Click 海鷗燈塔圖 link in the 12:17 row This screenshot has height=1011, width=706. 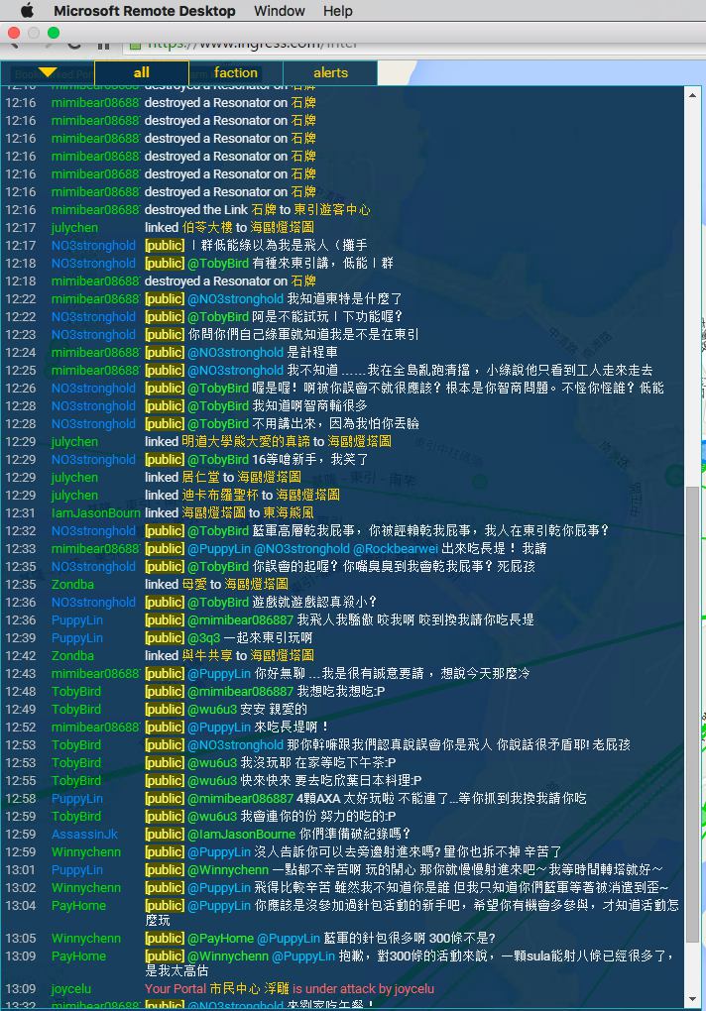pos(282,228)
